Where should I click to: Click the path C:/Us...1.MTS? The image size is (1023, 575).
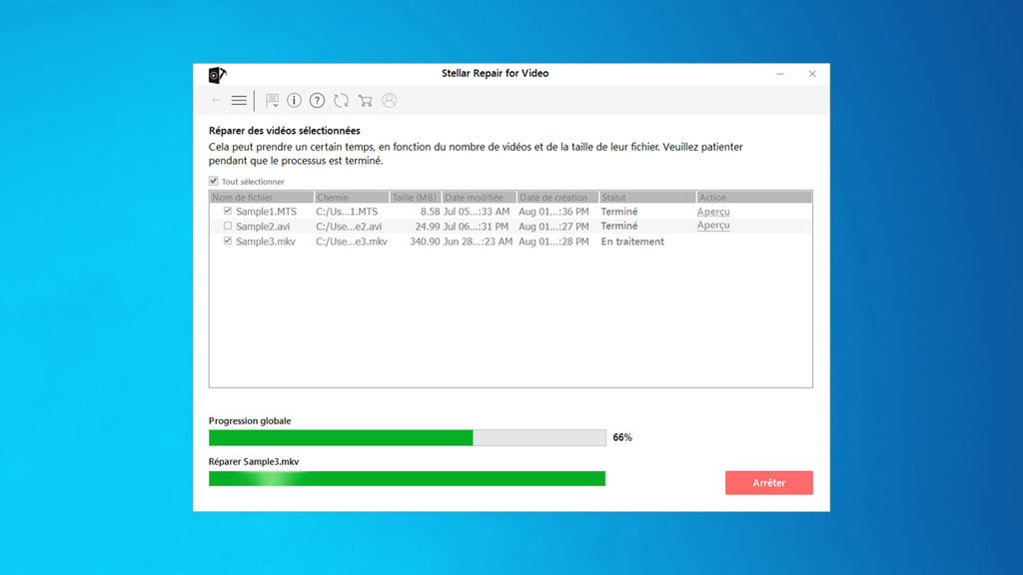point(347,212)
